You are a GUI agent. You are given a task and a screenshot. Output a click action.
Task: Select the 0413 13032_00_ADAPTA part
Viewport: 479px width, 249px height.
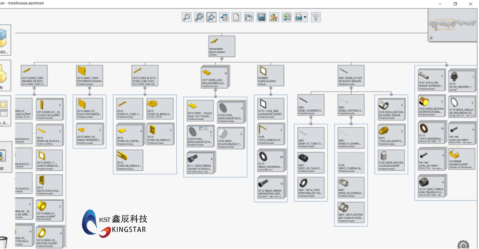(391, 135)
